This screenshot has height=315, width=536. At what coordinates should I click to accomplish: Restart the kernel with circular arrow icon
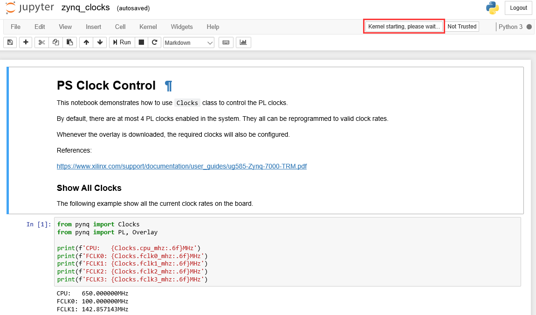pyautogui.click(x=155, y=42)
